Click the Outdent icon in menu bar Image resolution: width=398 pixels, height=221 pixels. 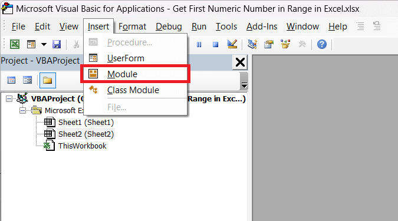377,26
